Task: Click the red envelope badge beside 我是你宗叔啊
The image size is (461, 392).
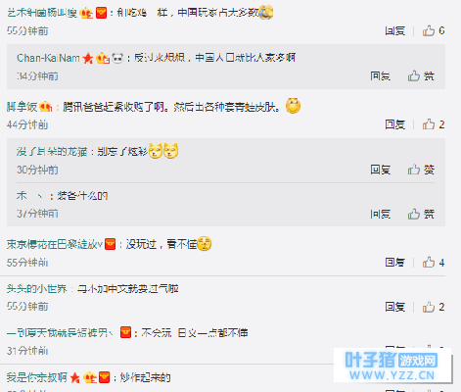Action: [104, 377]
